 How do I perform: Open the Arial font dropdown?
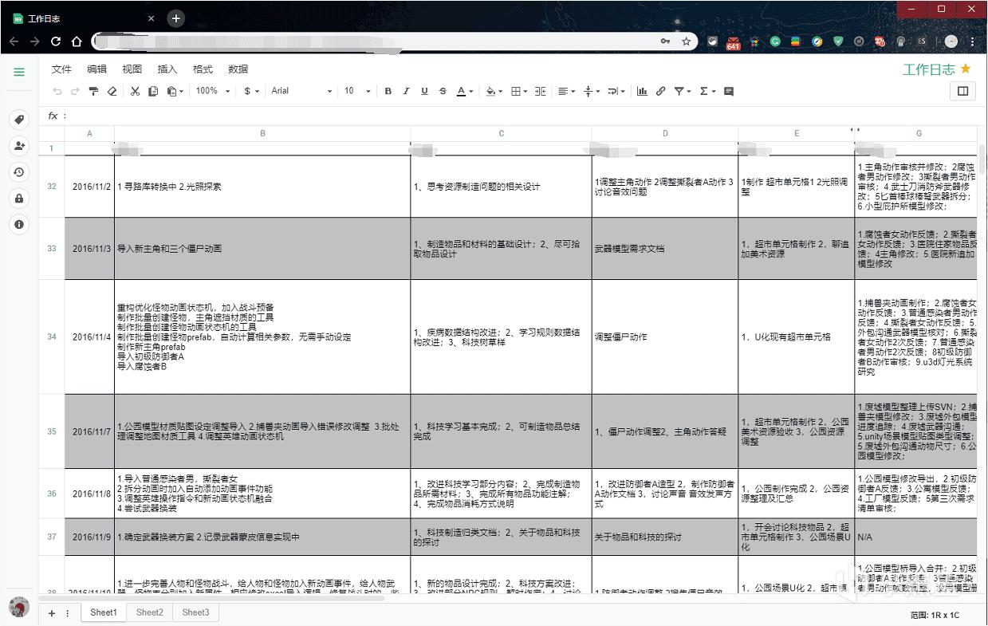(301, 91)
